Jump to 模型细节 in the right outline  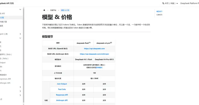click(x=159, y=11)
